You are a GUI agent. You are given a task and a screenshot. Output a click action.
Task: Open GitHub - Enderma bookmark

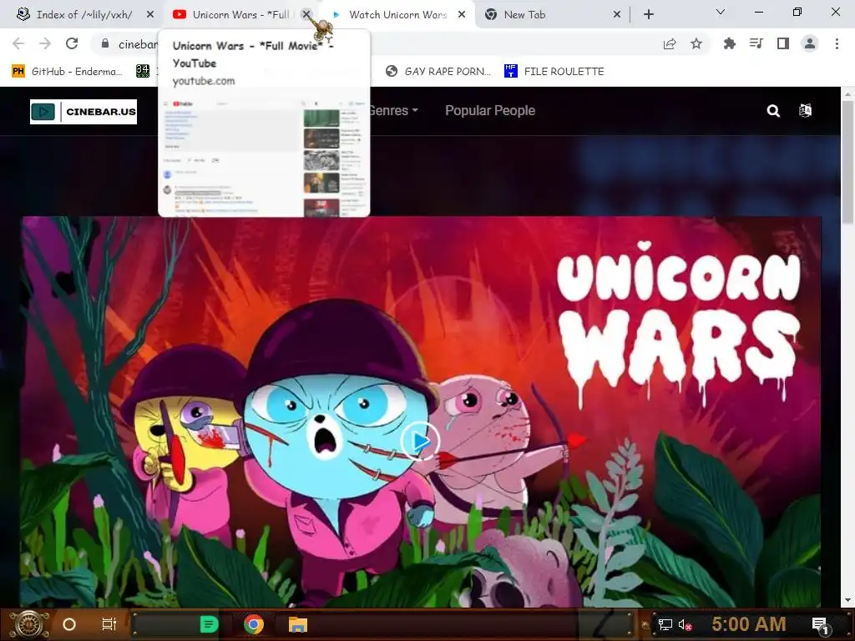click(67, 72)
